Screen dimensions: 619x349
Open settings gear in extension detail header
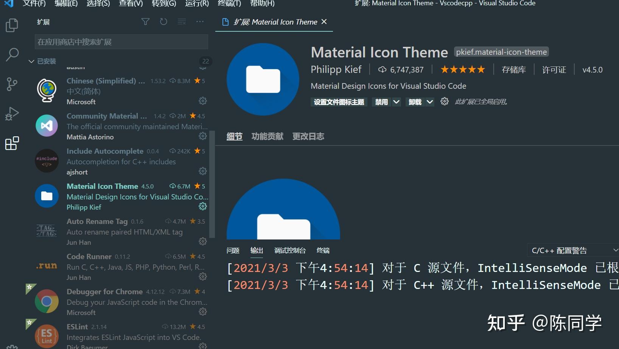point(445,101)
